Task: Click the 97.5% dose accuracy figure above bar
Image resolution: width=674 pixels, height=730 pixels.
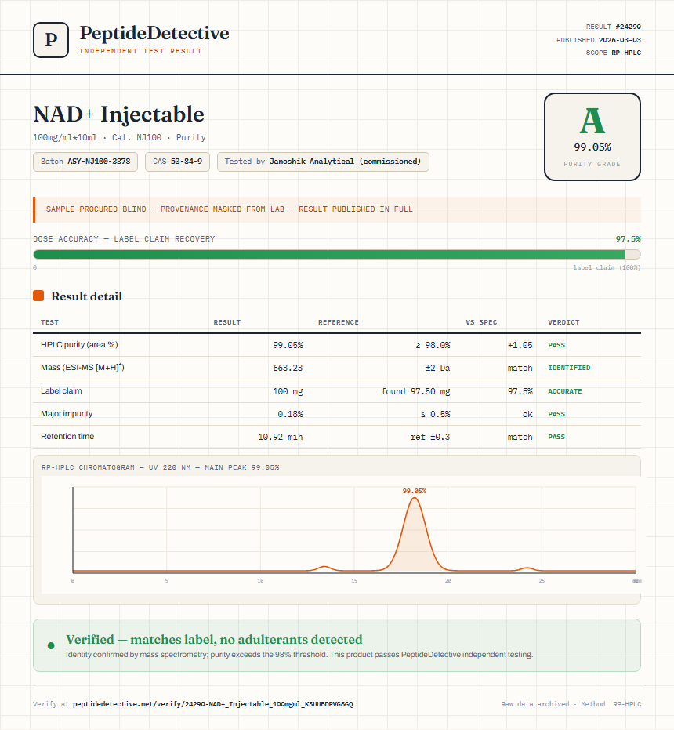Action: point(628,239)
